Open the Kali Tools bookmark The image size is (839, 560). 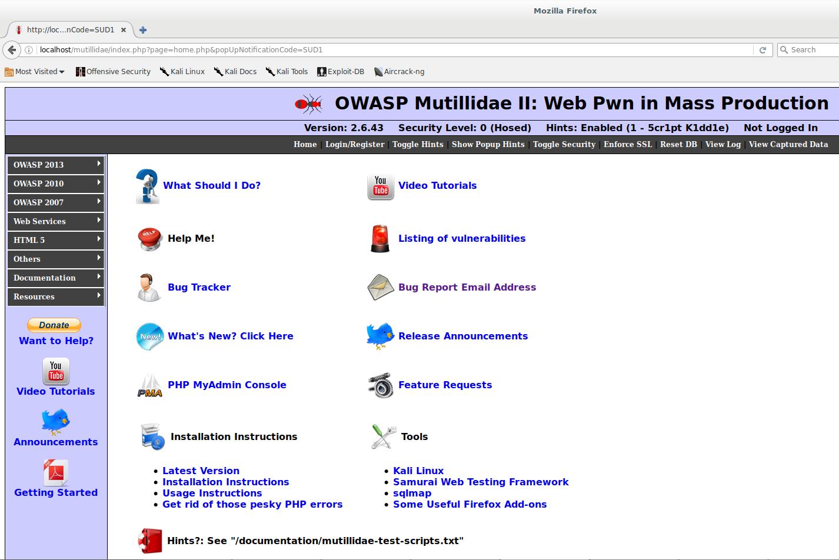click(287, 72)
